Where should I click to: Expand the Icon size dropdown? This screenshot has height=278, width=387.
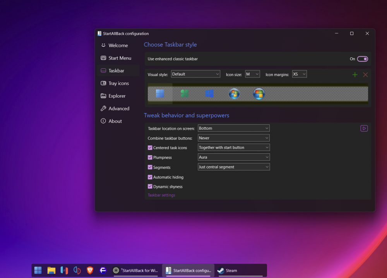pyautogui.click(x=252, y=74)
